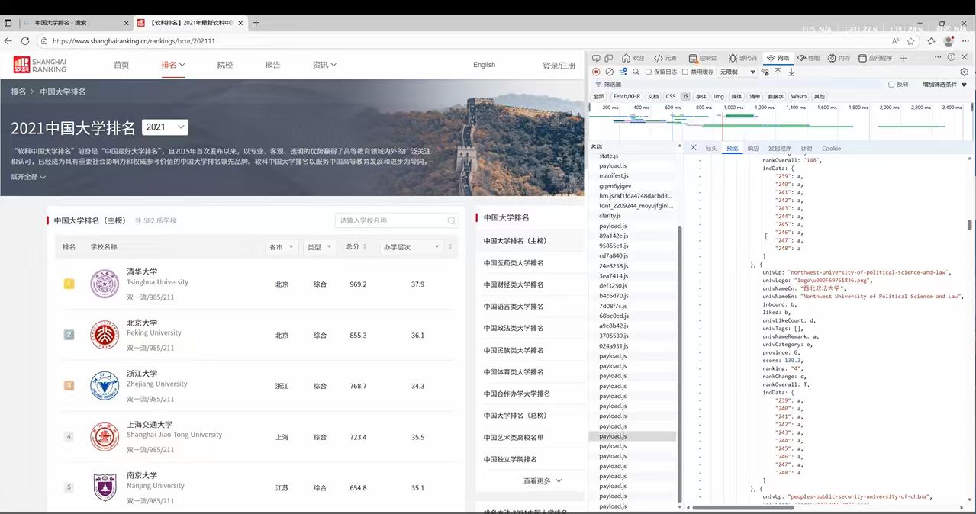Screen dimensions: 976x514
Task: Click the import HAR up-arrow icon
Action: [778, 72]
